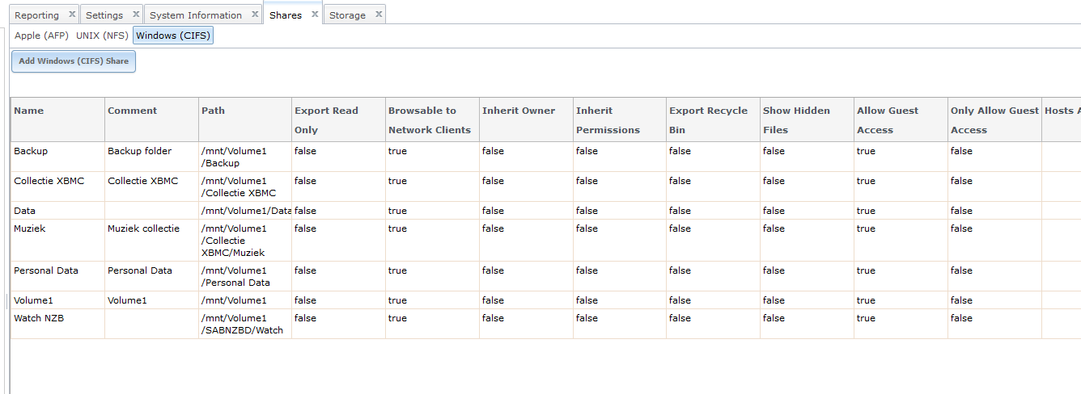This screenshot has width=1081, height=394.
Task: Show the UNIX (NFS) shares list
Action: point(102,36)
